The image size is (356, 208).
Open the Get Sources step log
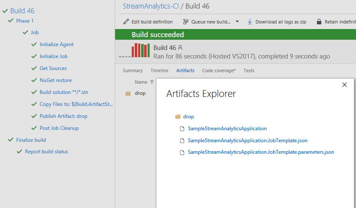[x=53, y=68]
